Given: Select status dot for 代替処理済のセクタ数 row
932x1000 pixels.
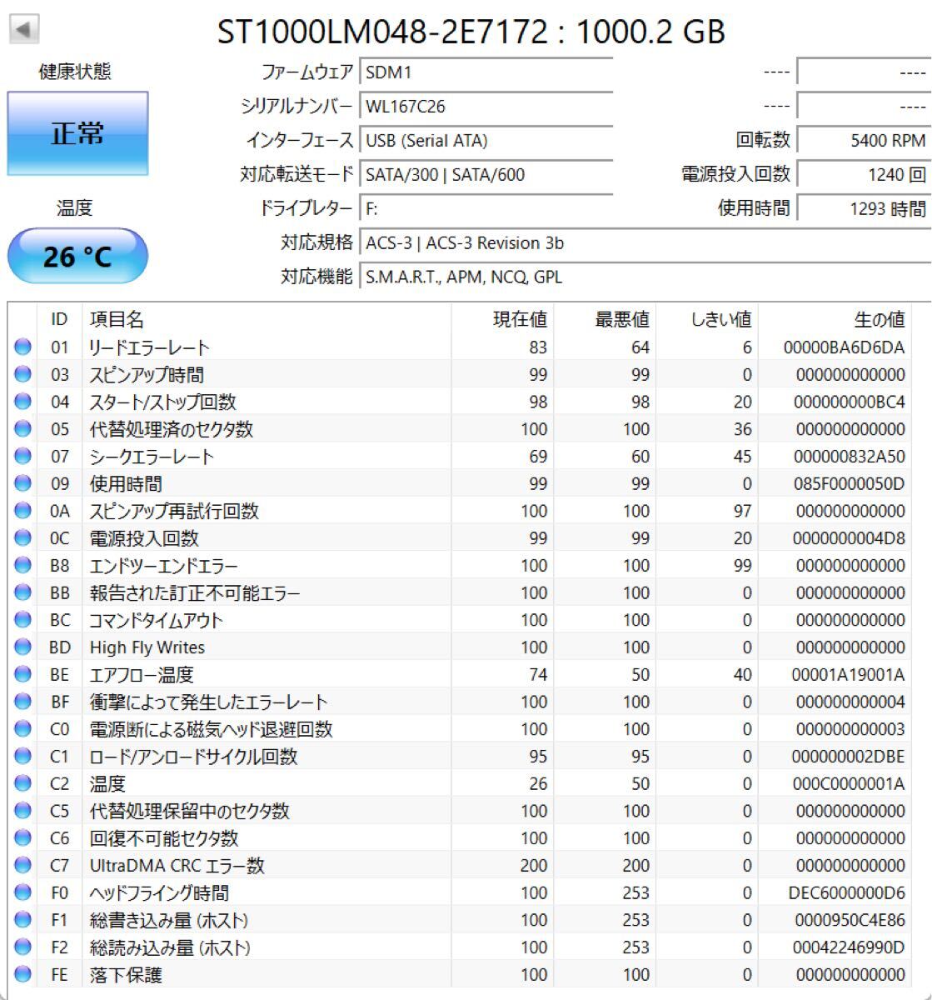Looking at the screenshot, I should (x=22, y=429).
